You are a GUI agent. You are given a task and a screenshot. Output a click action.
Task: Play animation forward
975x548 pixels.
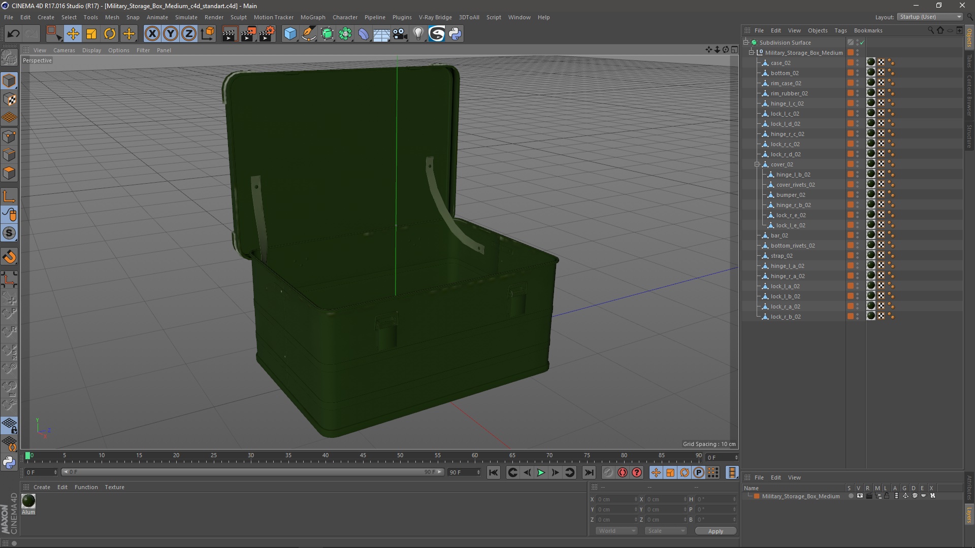click(541, 473)
